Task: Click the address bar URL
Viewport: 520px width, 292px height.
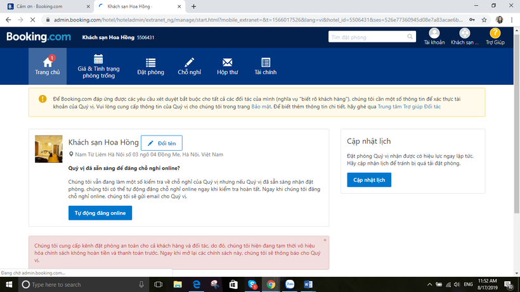Action: pyautogui.click(x=258, y=20)
